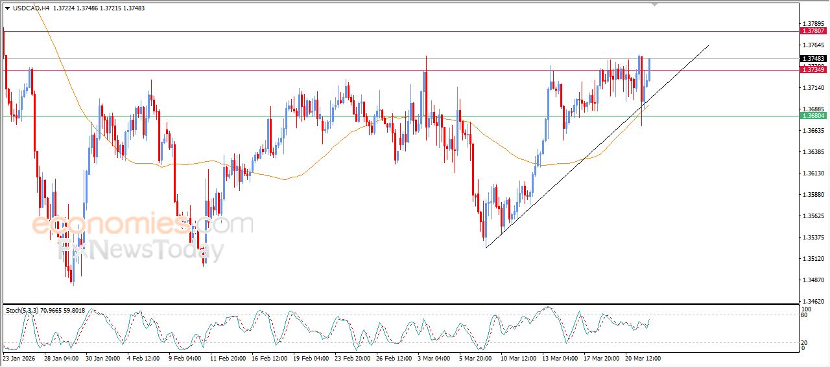Click the 9 Feb 04:00 time label
Screen dimensions: 830x367
pyautogui.click(x=186, y=358)
